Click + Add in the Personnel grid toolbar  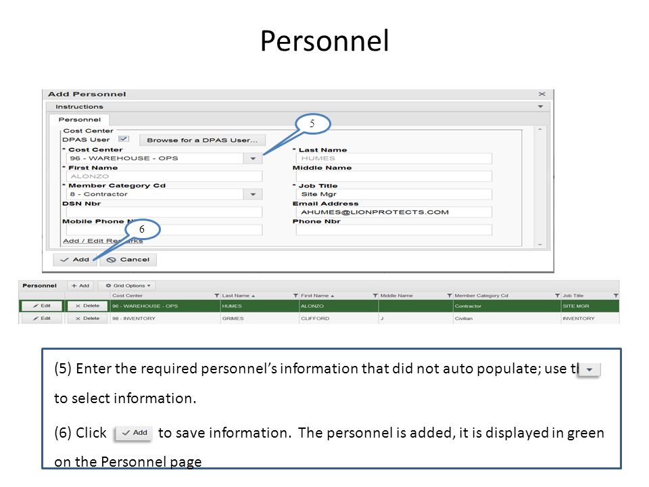(80, 285)
